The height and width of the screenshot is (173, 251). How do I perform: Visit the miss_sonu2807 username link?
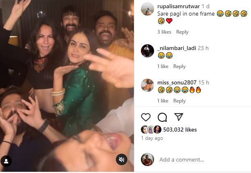[177, 82]
